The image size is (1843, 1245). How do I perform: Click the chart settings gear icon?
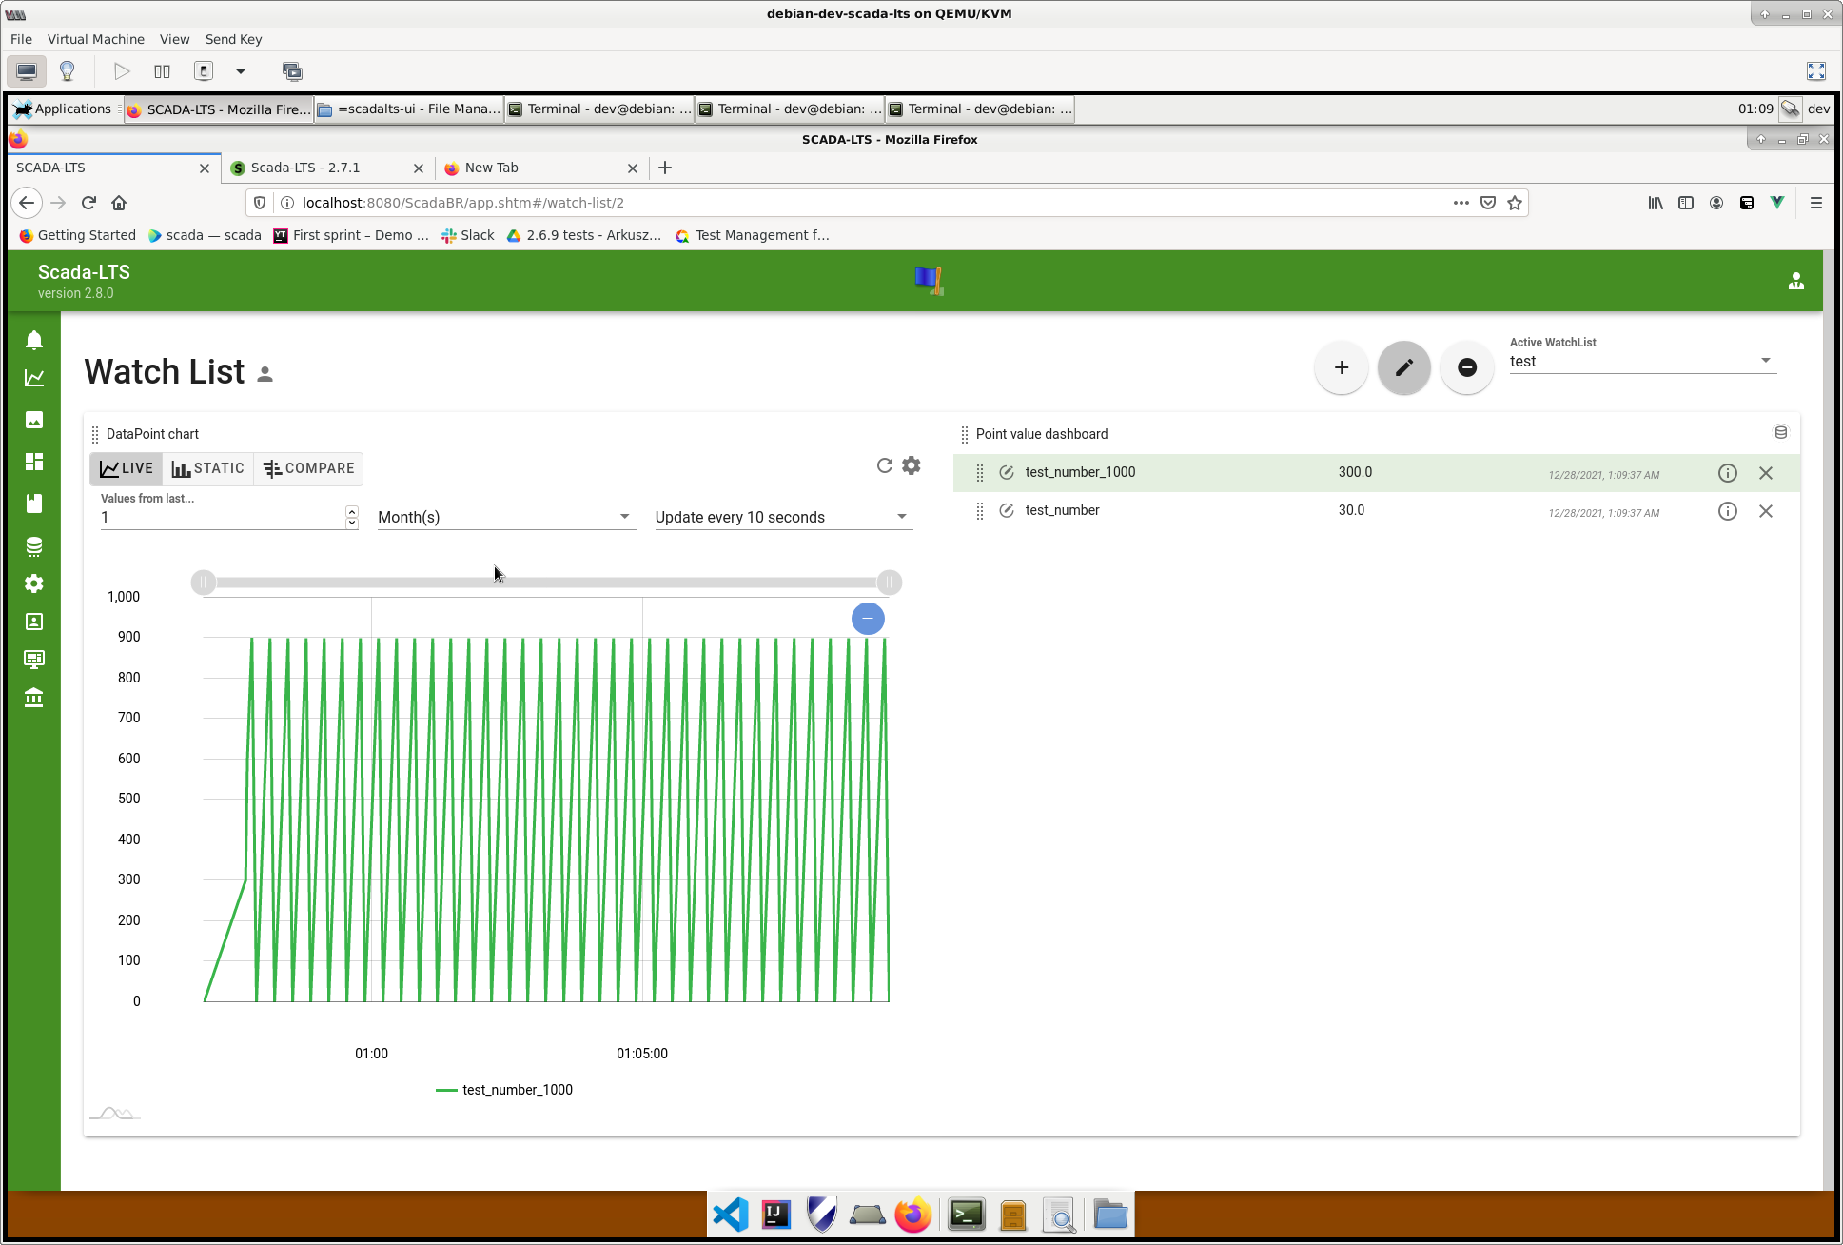[x=912, y=465]
